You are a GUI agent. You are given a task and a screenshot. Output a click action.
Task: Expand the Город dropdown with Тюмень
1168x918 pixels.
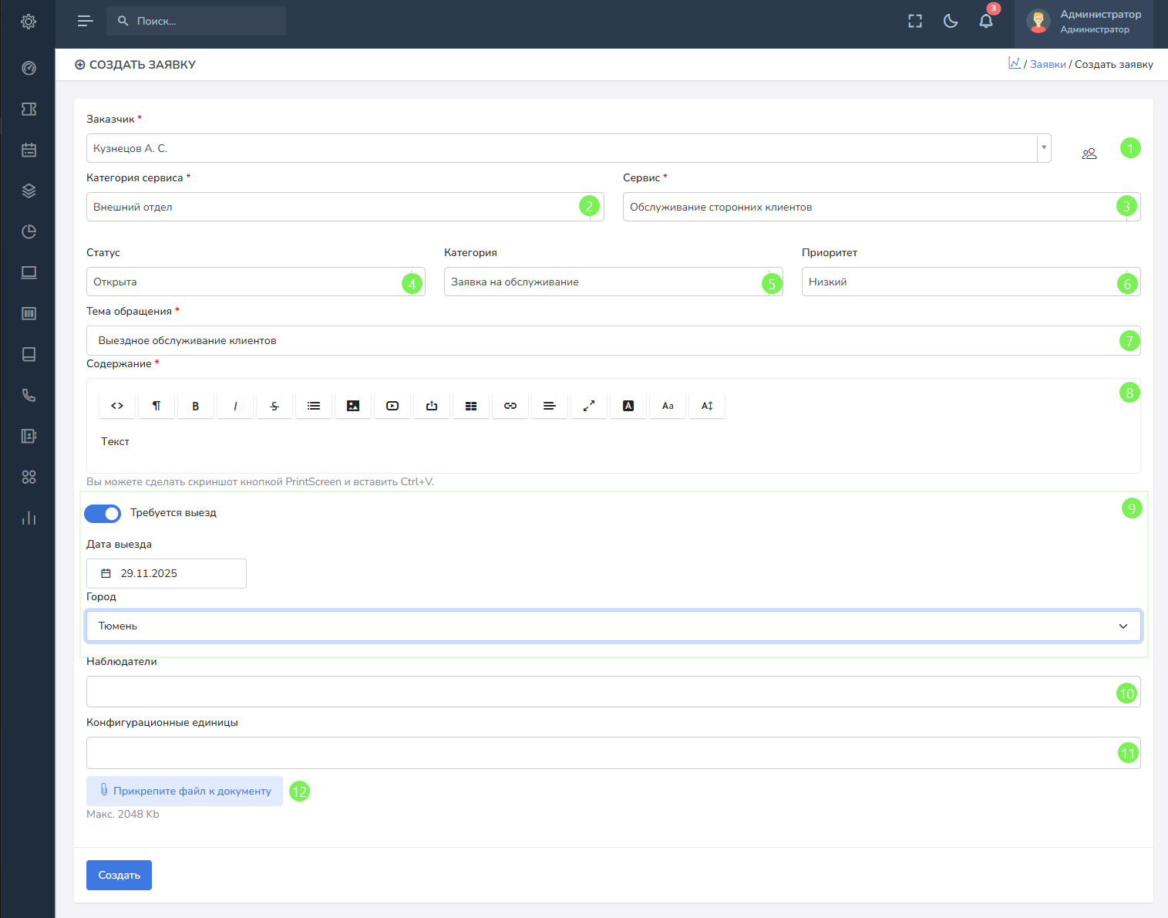[613, 626]
